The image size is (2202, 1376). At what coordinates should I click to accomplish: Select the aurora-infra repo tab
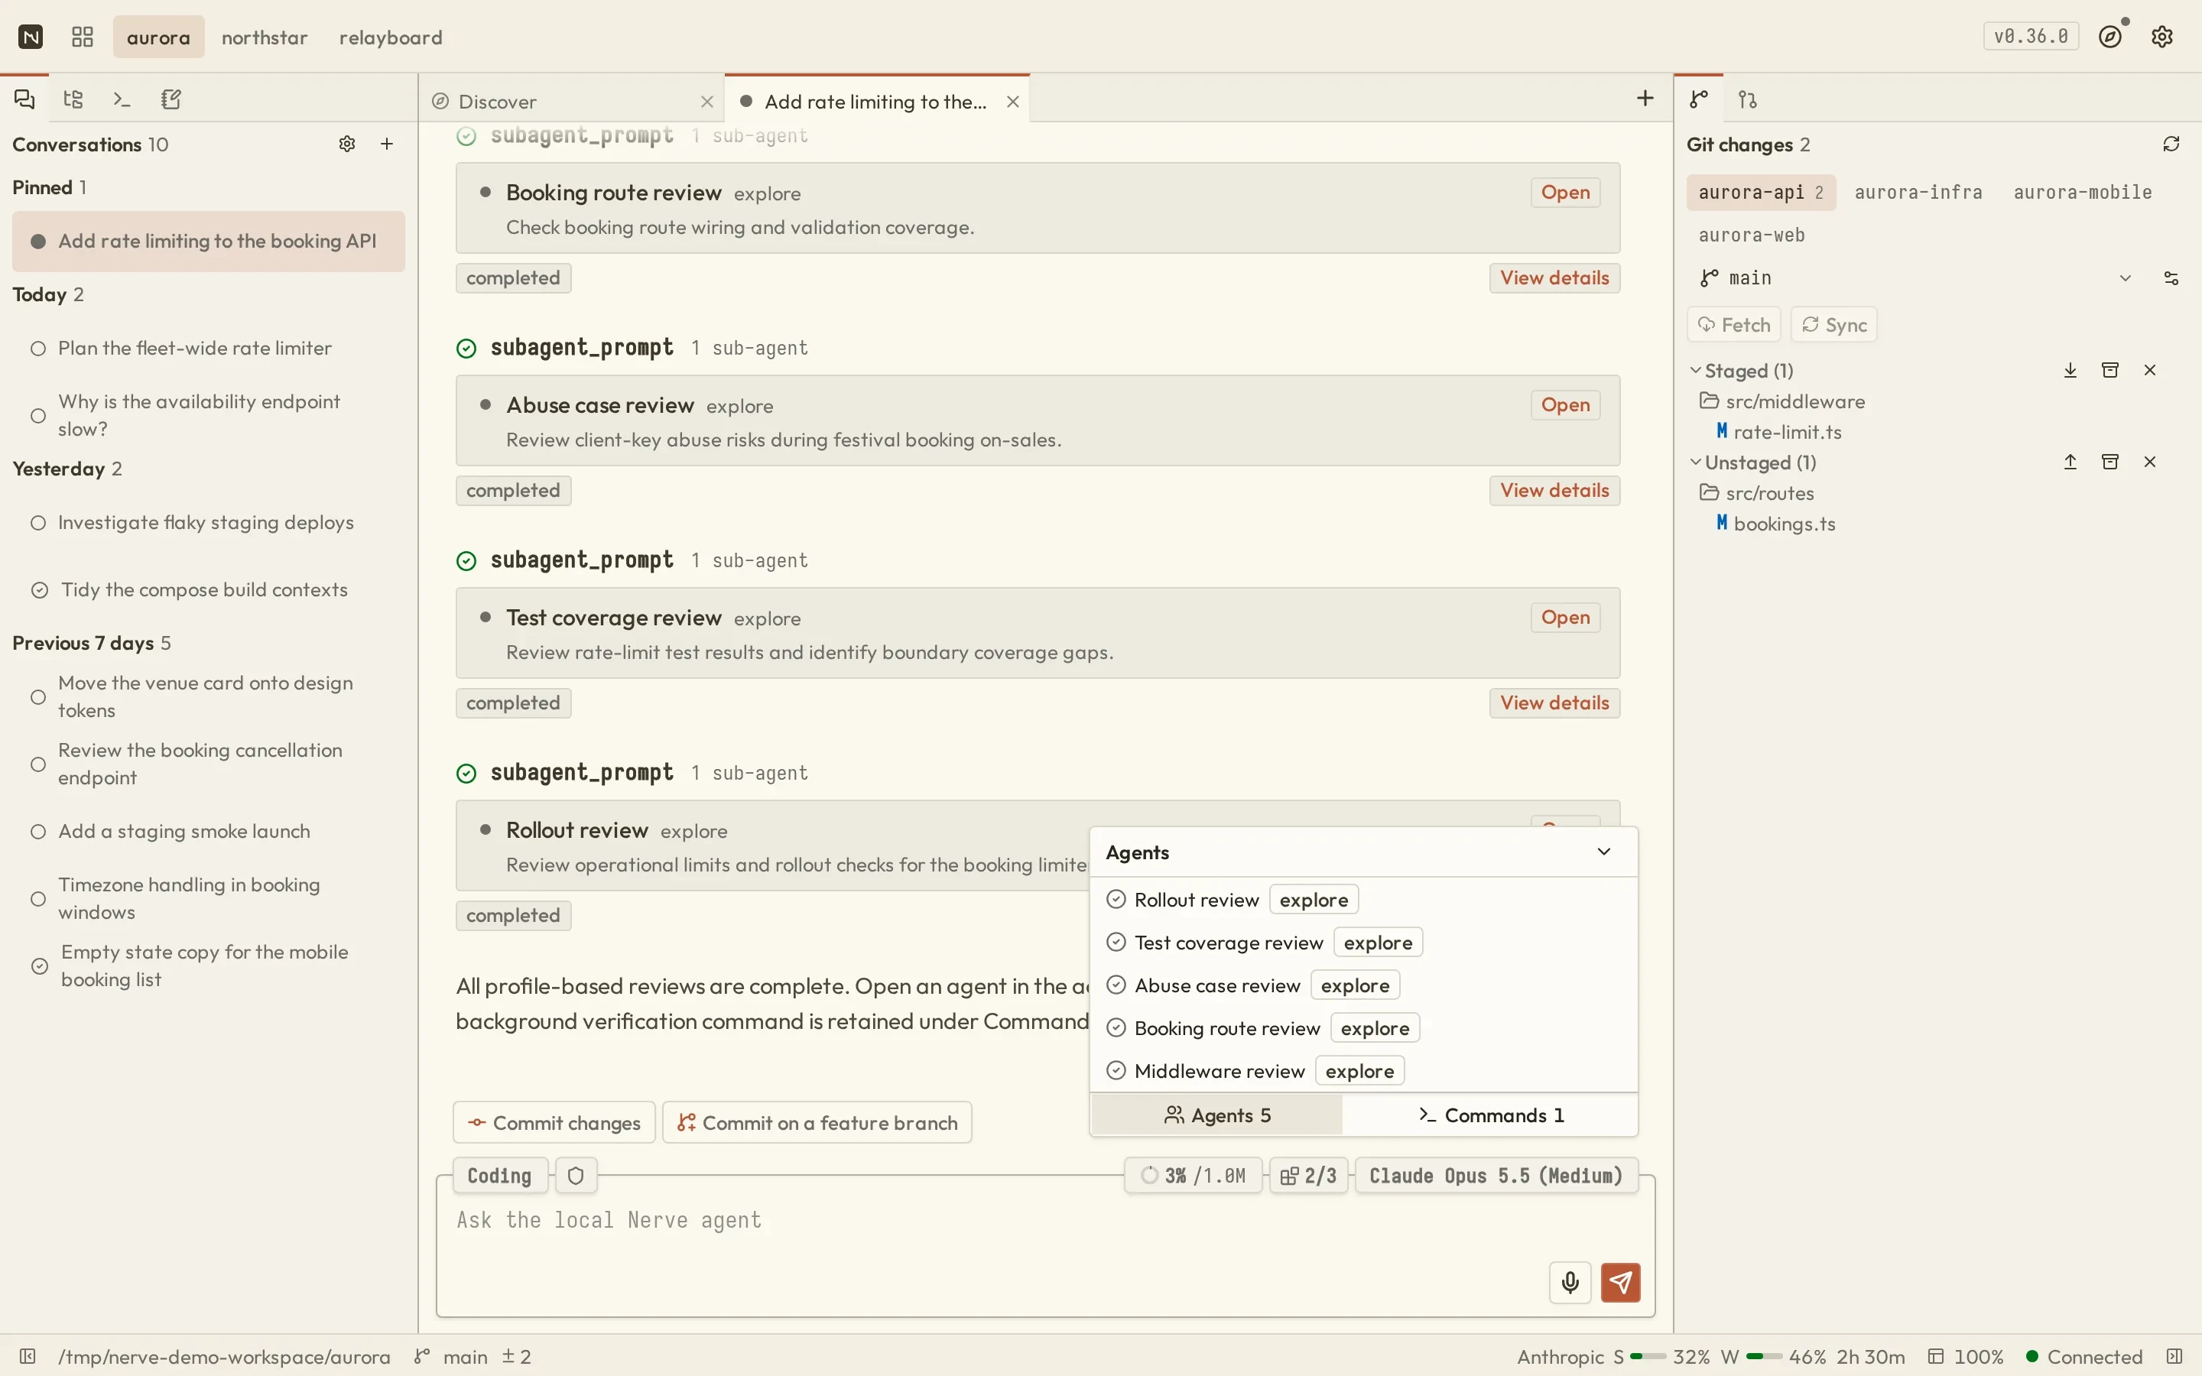(x=1918, y=192)
